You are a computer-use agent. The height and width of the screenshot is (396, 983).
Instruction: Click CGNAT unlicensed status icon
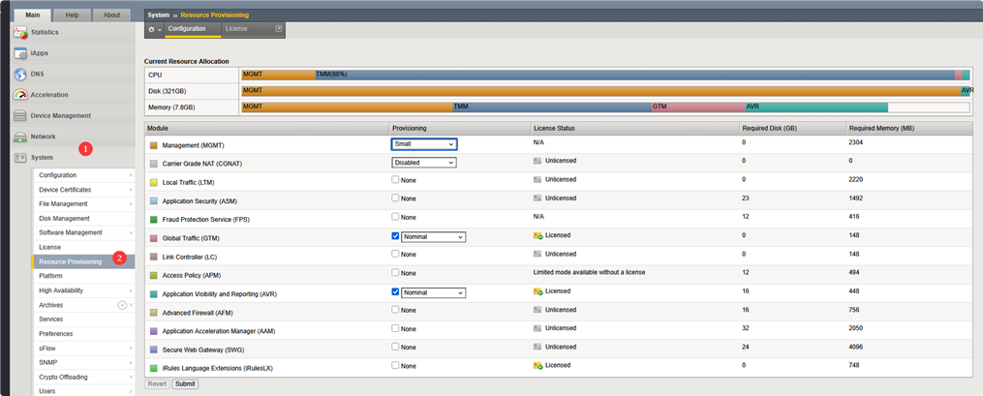537,161
